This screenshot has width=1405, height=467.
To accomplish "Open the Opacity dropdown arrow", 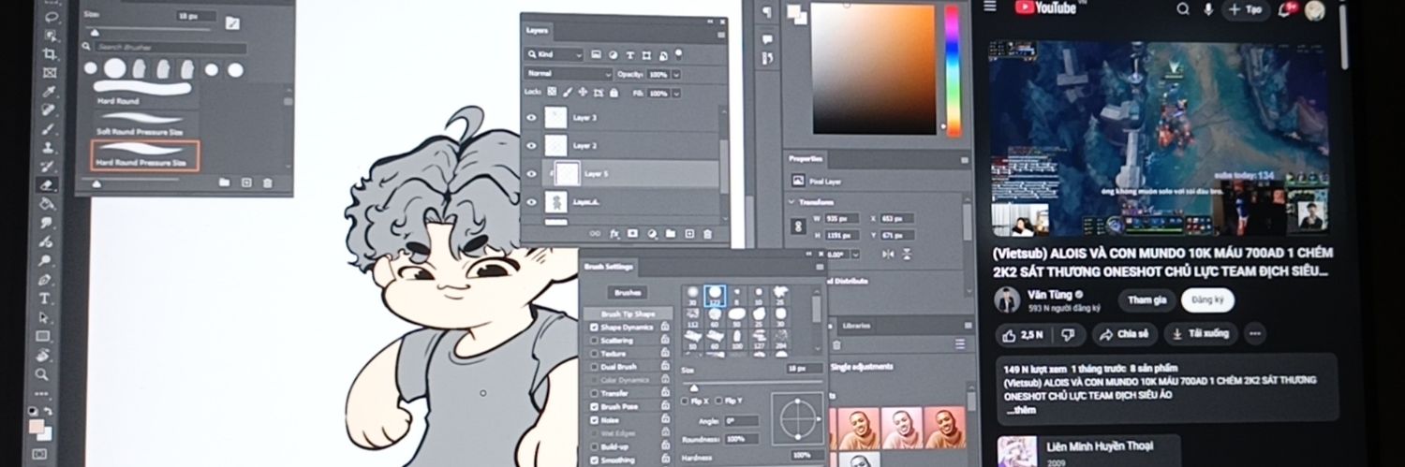I will click(676, 74).
